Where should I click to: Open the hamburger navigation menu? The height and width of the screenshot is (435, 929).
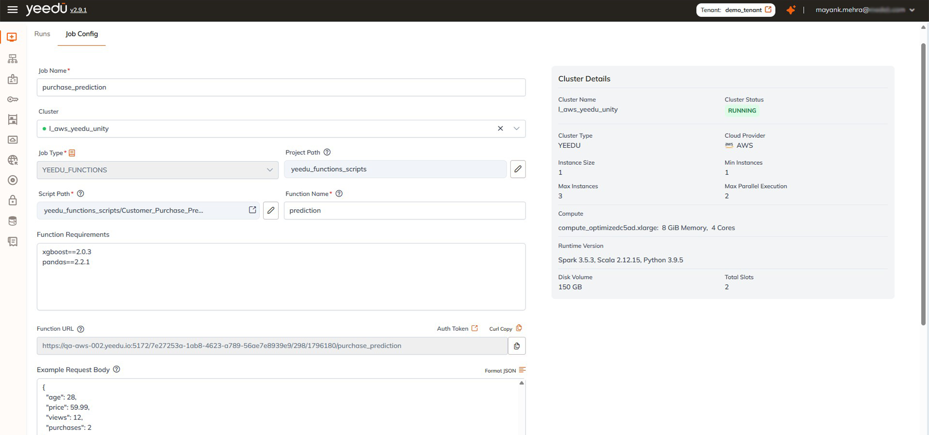(13, 10)
